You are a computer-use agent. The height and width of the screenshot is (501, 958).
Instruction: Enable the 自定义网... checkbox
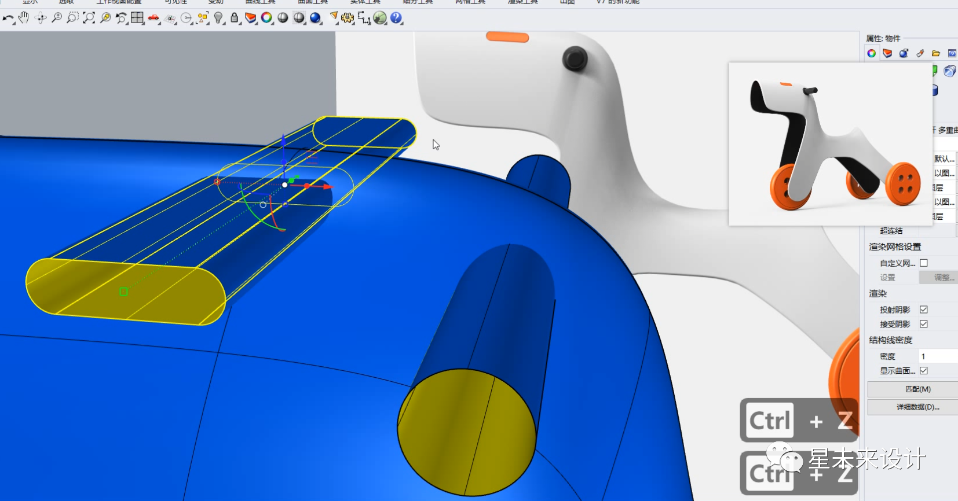(924, 263)
